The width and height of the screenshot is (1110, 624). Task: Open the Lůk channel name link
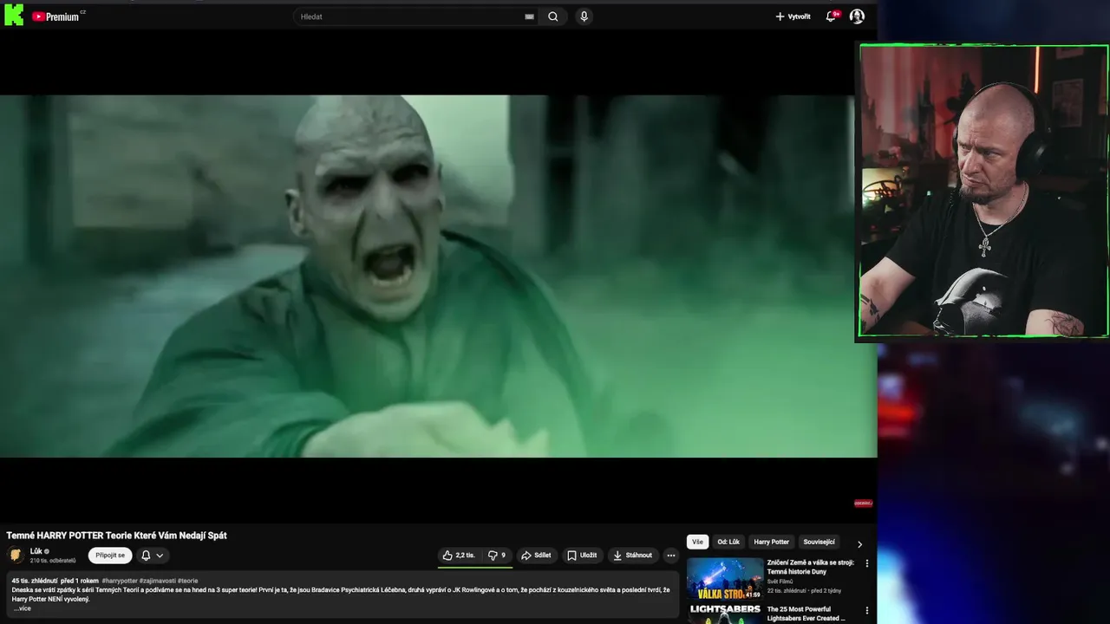click(36, 551)
